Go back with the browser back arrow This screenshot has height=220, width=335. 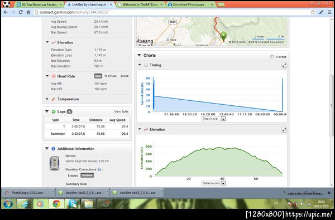tap(6, 12)
